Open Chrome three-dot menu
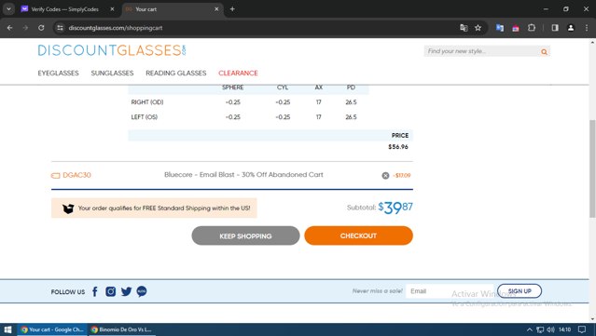 [x=587, y=28]
